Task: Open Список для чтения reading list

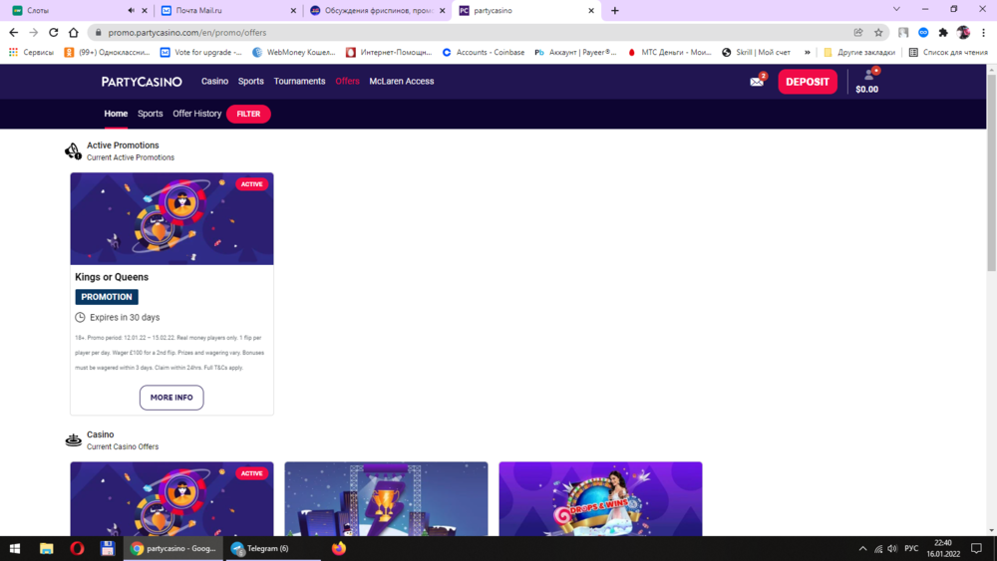Action: click(x=948, y=52)
